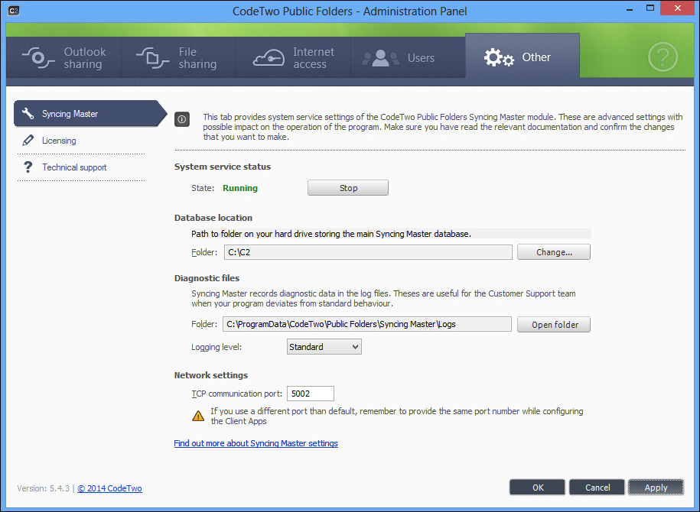Viewport: 700px width, 512px height.
Task: Click the Other gears icon
Action: (499, 57)
